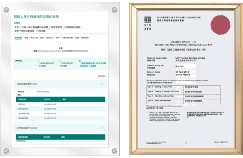The height and width of the screenshot is (158, 243).
Task: Select the 提供資產管理 row in the table
Action: [60, 118]
